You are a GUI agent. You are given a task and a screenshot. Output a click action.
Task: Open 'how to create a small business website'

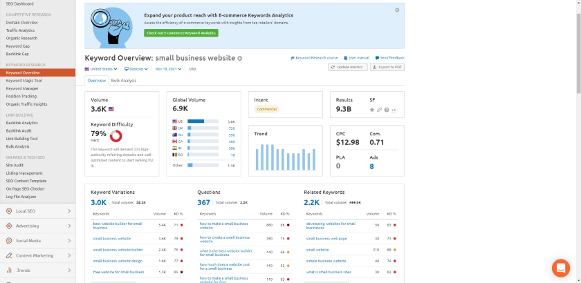point(225,240)
